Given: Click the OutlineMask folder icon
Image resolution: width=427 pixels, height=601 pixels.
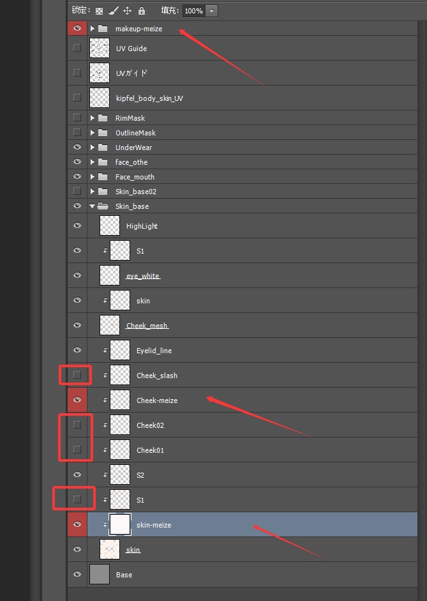Looking at the screenshot, I should click(x=103, y=133).
